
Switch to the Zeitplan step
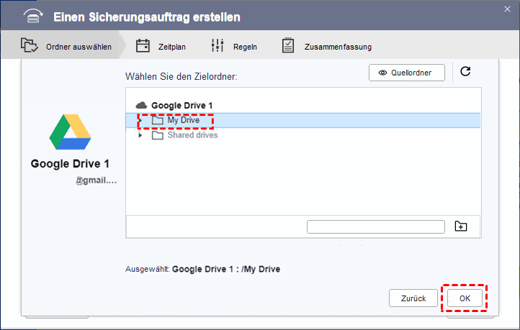[x=171, y=47]
